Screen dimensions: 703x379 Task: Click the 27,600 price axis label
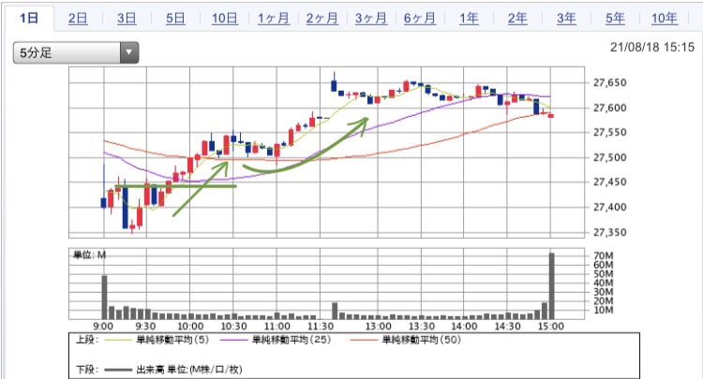(x=610, y=108)
